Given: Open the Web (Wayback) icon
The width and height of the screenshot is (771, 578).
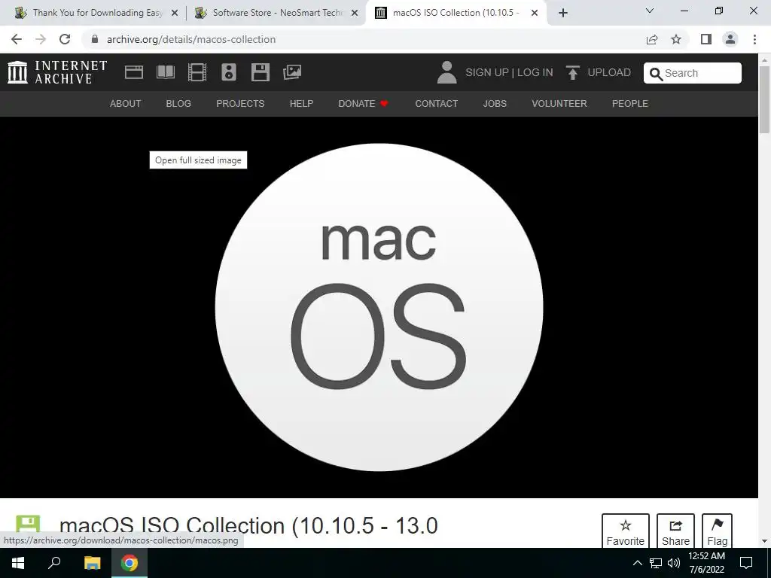Looking at the screenshot, I should pos(134,72).
